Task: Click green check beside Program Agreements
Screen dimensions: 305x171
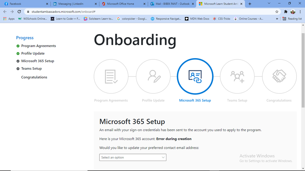Action: 18,46
